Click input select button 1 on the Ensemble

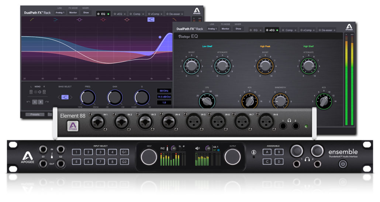(76, 152)
